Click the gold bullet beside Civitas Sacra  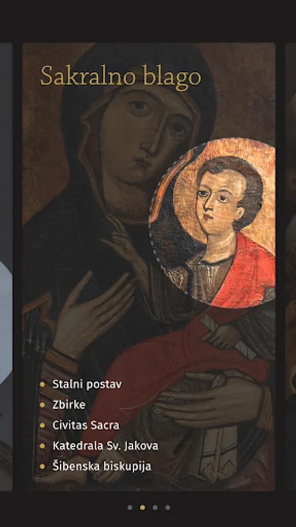click(x=42, y=426)
